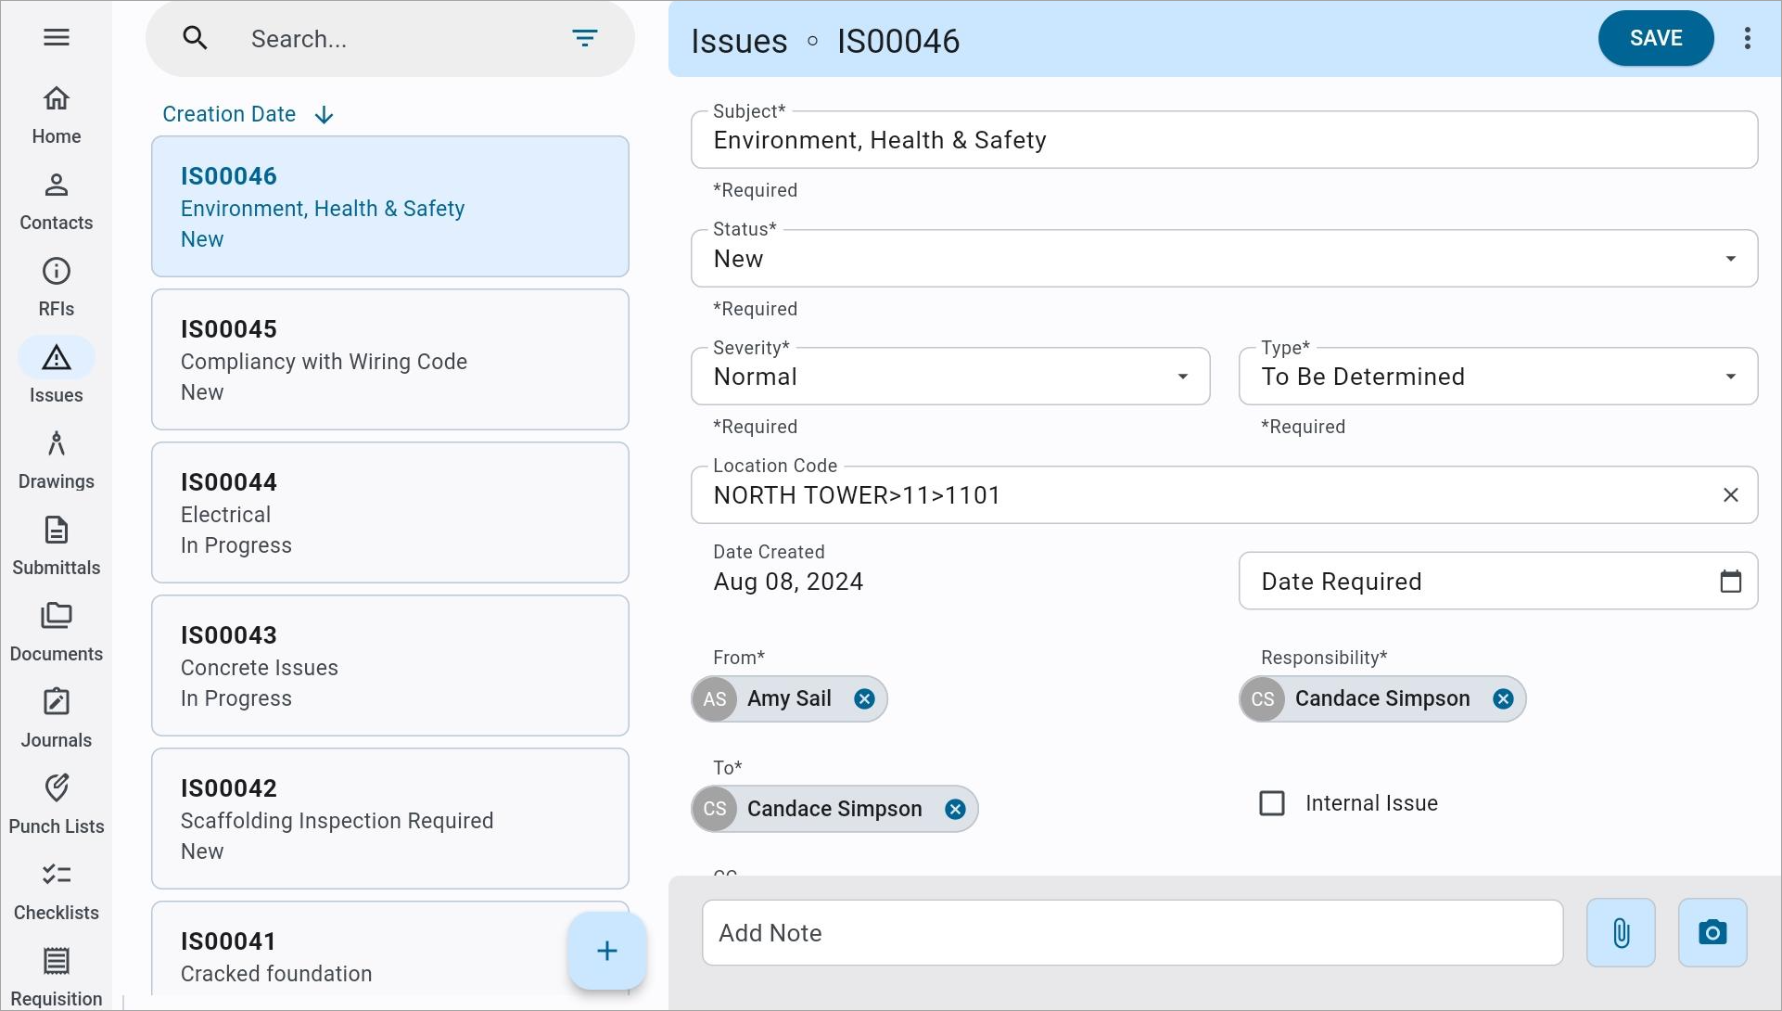Open the Drawings section
The height and width of the screenshot is (1011, 1782).
pyautogui.click(x=57, y=459)
